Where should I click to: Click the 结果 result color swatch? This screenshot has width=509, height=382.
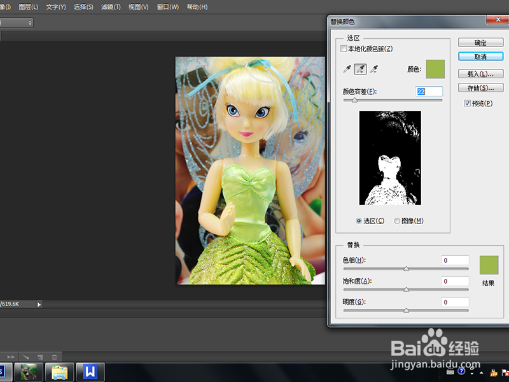click(489, 265)
